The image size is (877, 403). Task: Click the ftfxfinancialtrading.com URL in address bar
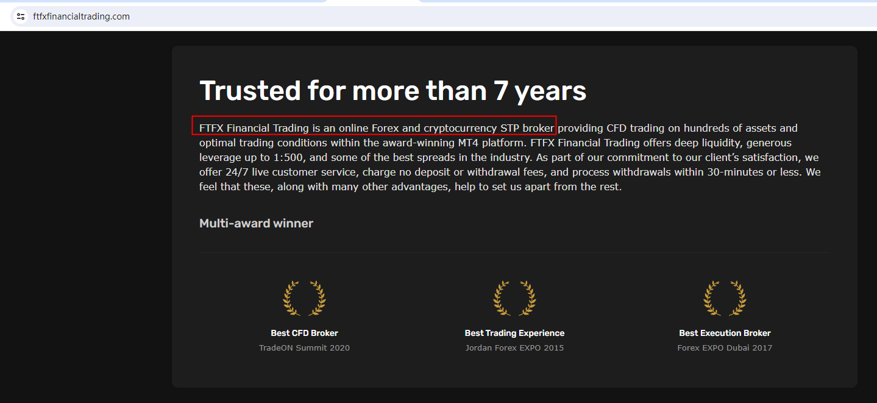click(81, 16)
